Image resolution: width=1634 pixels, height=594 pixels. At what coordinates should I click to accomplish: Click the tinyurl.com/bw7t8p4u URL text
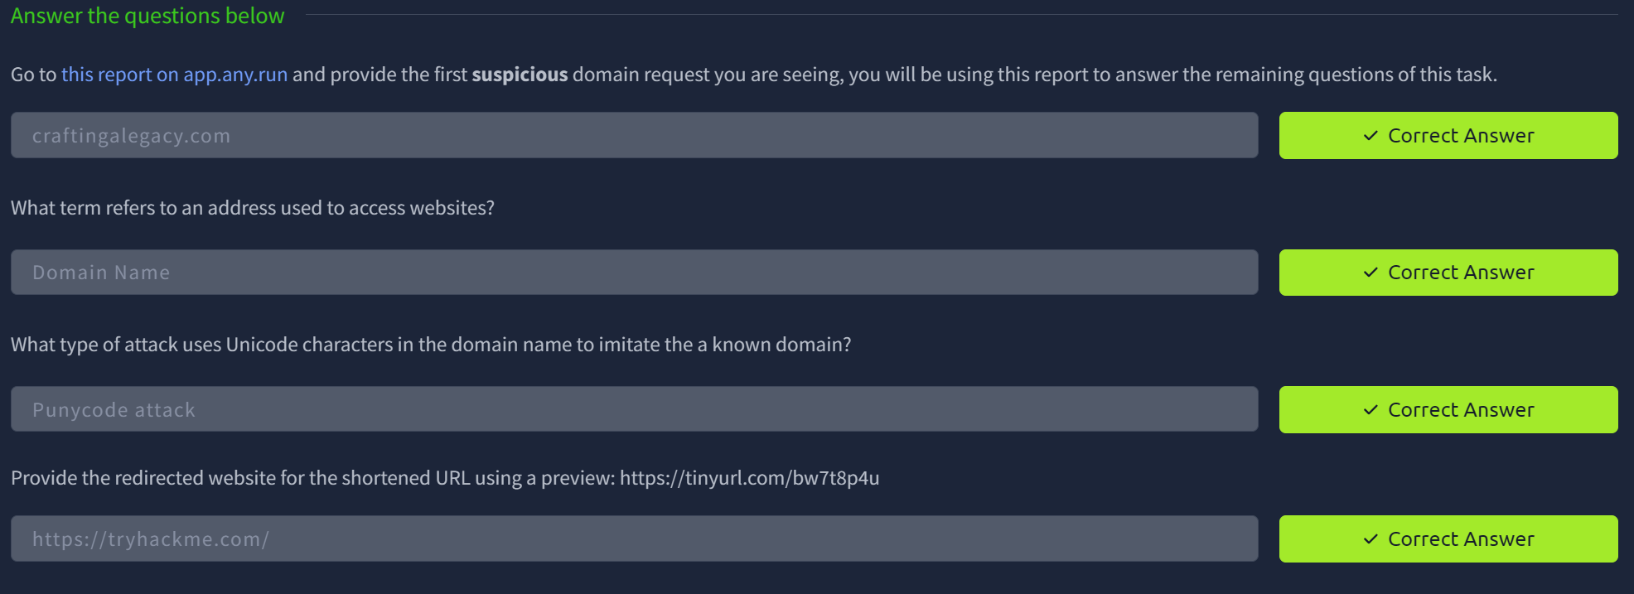point(749,478)
